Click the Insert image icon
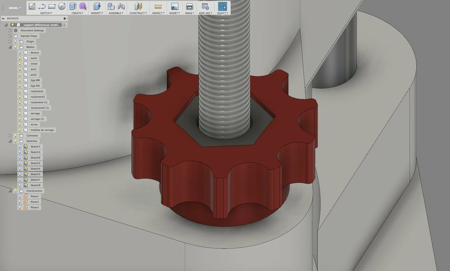Viewport: 450px width, 271px height. (174, 6)
